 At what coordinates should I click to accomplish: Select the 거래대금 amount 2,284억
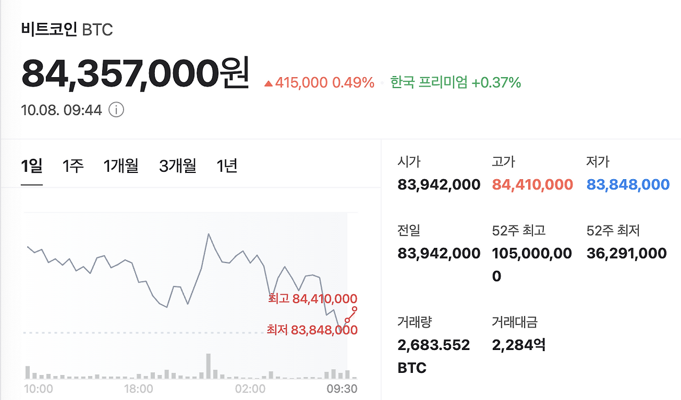coord(519,345)
